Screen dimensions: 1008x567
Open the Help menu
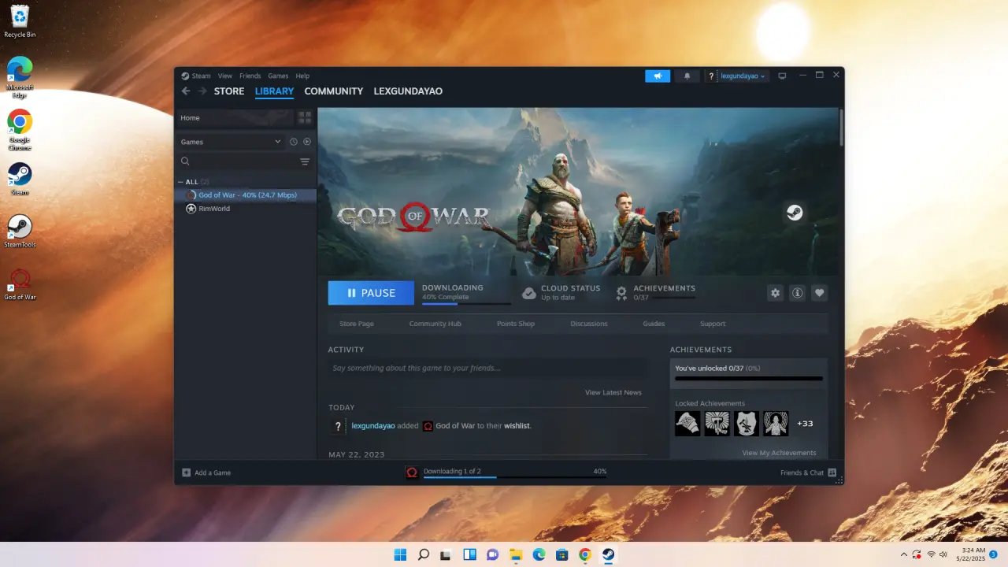pyautogui.click(x=302, y=76)
